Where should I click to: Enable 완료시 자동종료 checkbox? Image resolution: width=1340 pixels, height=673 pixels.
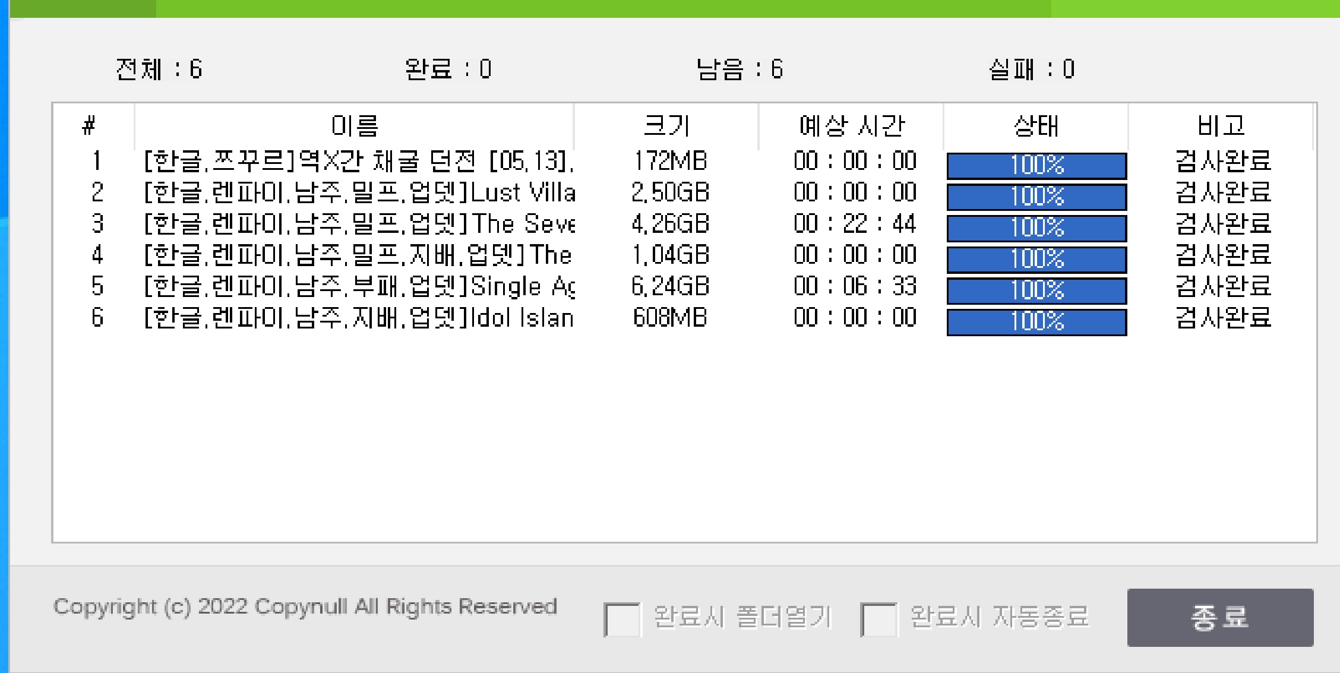[878, 619]
